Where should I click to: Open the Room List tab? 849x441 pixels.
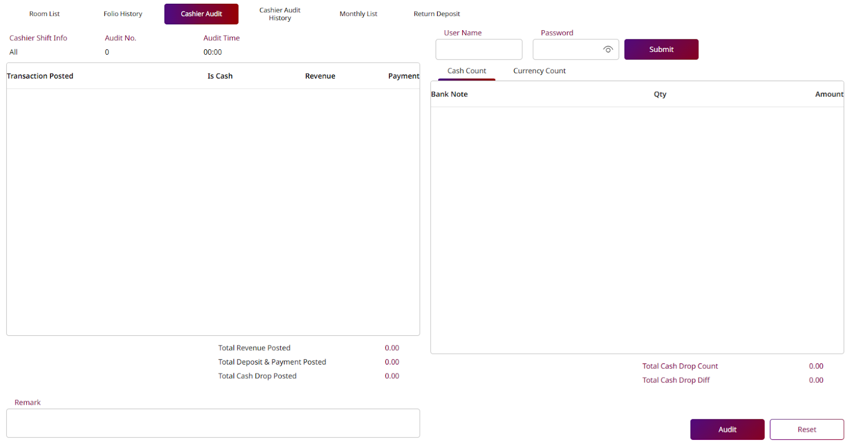tap(45, 14)
